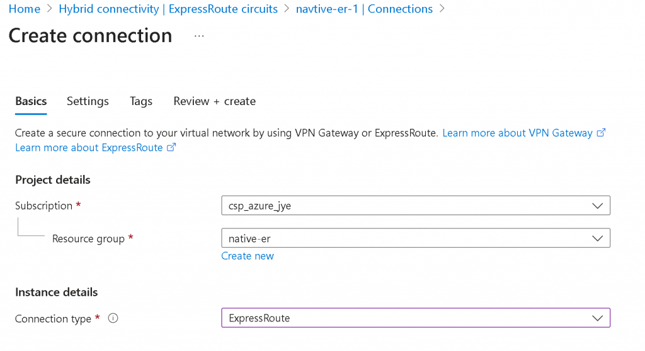Follow Learn more about ExpressRoute link
The width and height of the screenshot is (645, 351).
[x=89, y=148]
